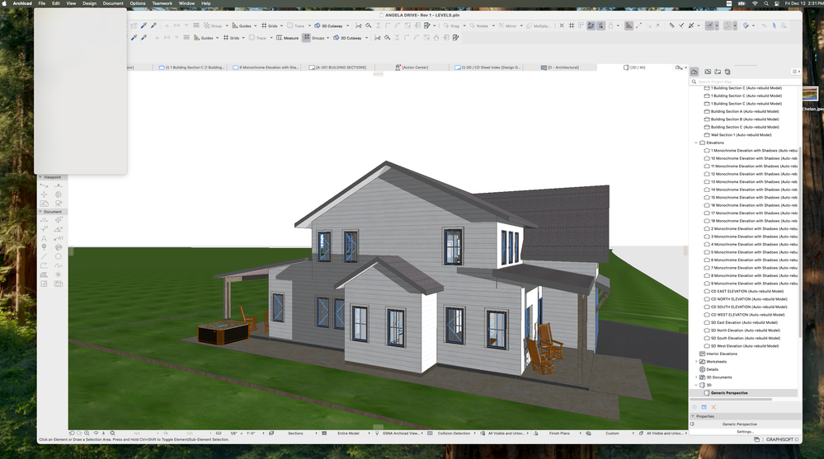Select the hotspot pin tool in the toolbox
This screenshot has width=824, height=459.
tap(45, 247)
